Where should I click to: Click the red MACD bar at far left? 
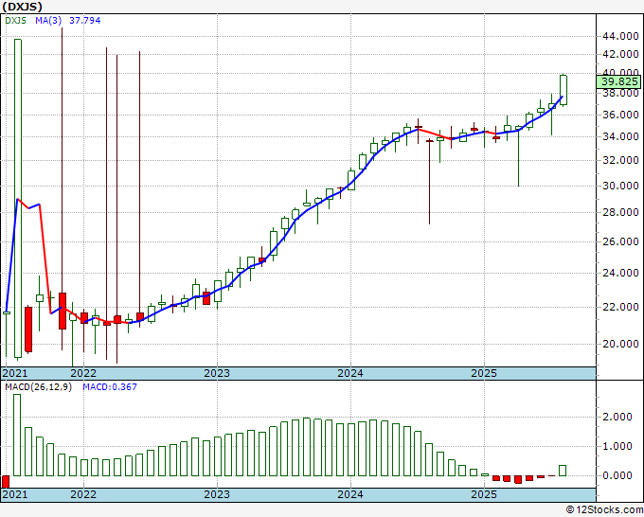(x=6, y=482)
